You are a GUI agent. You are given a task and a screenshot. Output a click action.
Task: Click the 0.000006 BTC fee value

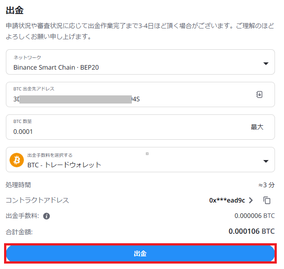[x=255, y=216]
